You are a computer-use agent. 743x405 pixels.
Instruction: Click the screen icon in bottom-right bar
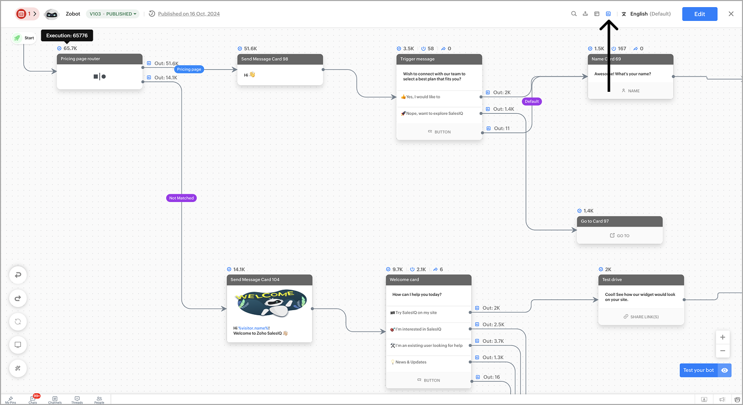point(704,399)
